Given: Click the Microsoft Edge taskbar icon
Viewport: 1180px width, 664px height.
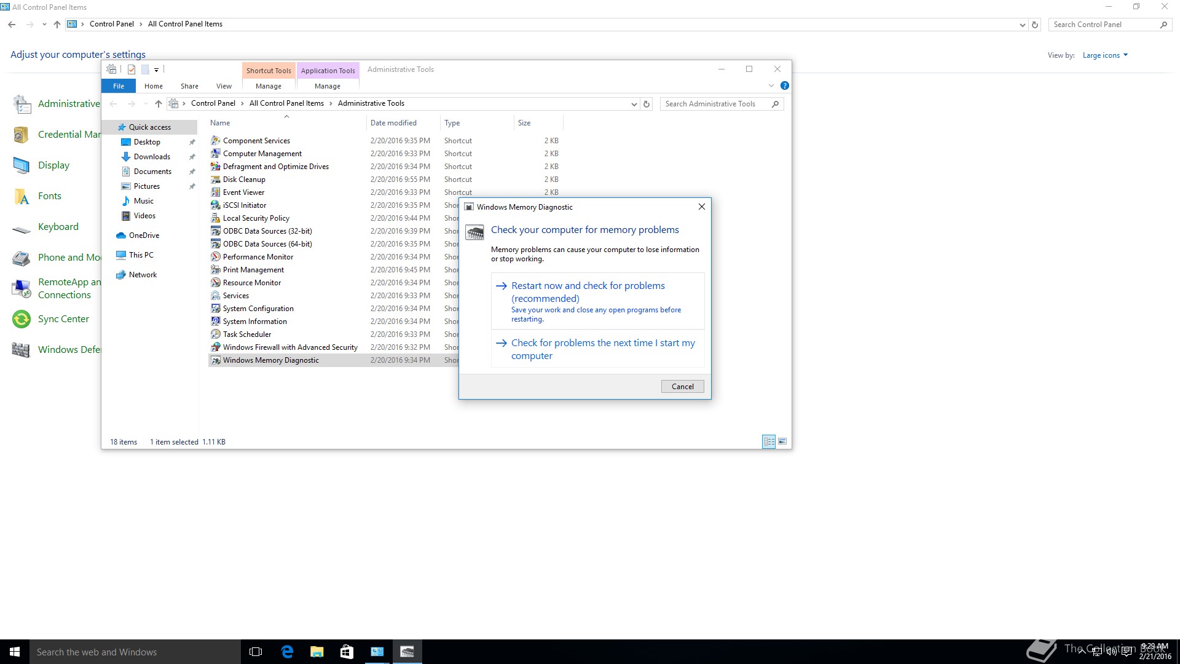Looking at the screenshot, I should (287, 652).
